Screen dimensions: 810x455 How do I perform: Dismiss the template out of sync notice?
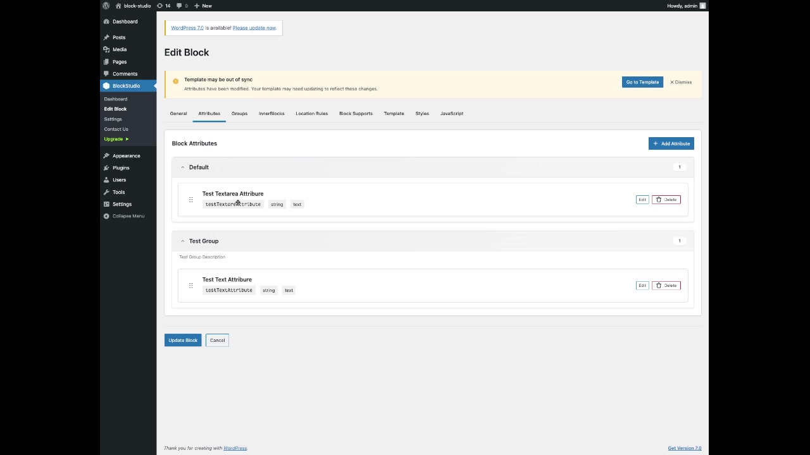coord(681,82)
